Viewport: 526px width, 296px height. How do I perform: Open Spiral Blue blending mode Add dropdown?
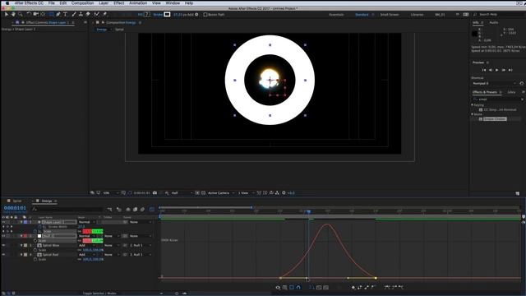(x=86, y=245)
